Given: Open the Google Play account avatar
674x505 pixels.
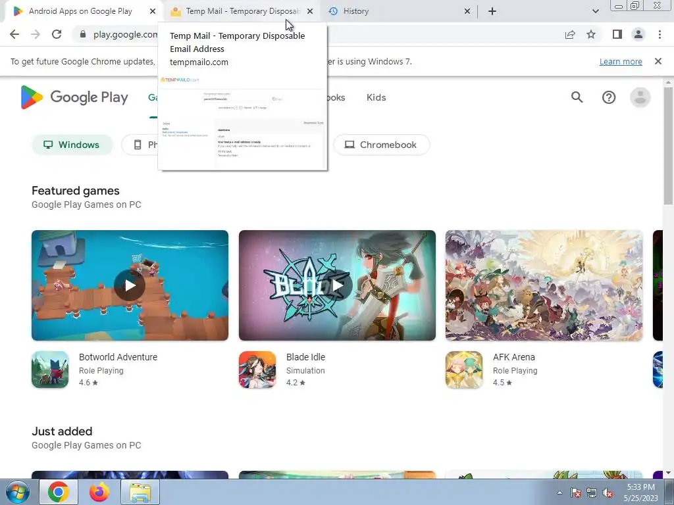Looking at the screenshot, I should tap(640, 97).
